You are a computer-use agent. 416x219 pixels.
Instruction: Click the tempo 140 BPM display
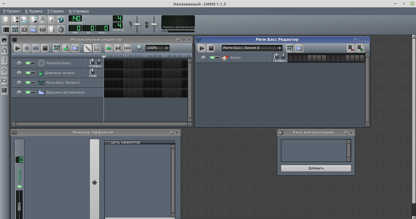click(x=75, y=18)
